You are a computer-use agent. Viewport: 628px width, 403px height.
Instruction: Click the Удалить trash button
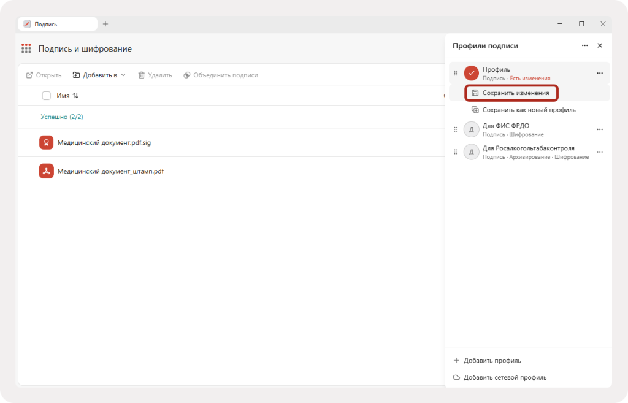[155, 75]
